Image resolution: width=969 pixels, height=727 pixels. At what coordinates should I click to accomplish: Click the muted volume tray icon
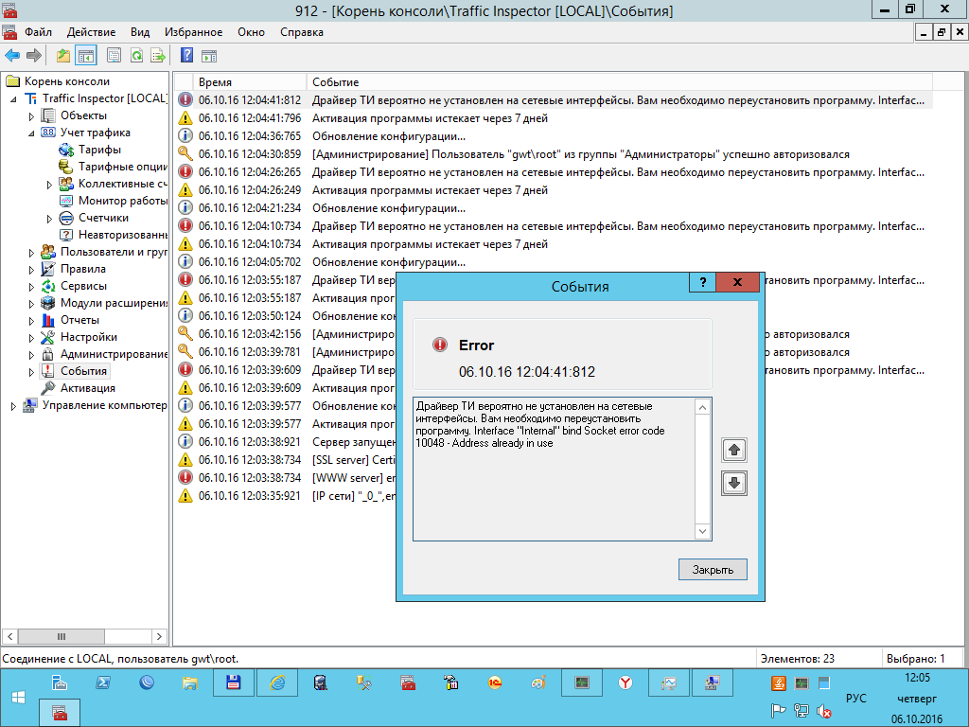pyautogui.click(x=823, y=712)
